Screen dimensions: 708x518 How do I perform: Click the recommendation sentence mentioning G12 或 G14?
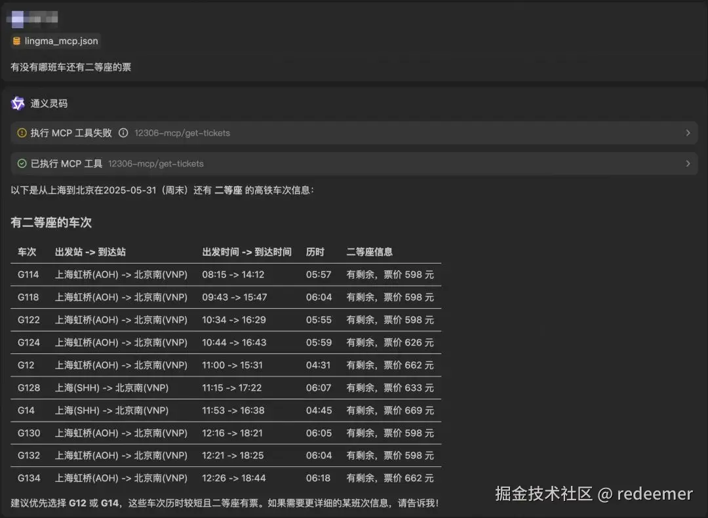(x=224, y=503)
